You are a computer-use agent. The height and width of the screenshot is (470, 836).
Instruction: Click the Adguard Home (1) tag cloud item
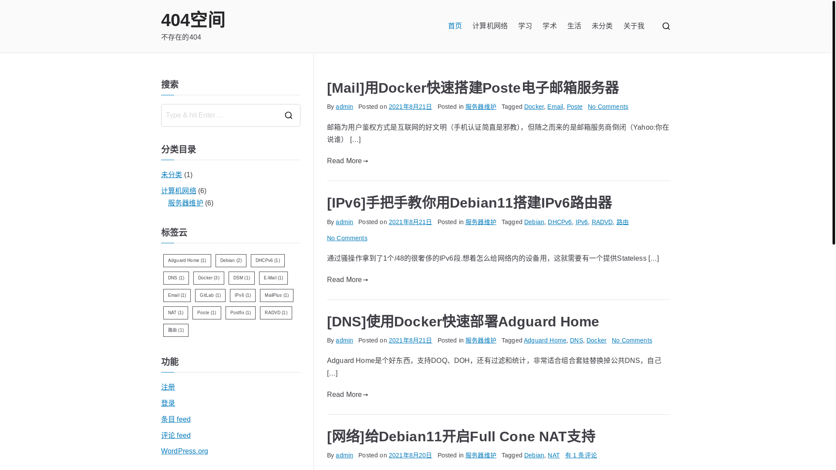187,261
